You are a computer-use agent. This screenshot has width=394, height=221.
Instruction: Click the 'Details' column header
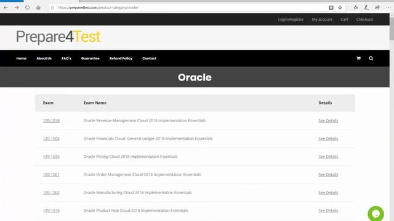pyautogui.click(x=325, y=103)
